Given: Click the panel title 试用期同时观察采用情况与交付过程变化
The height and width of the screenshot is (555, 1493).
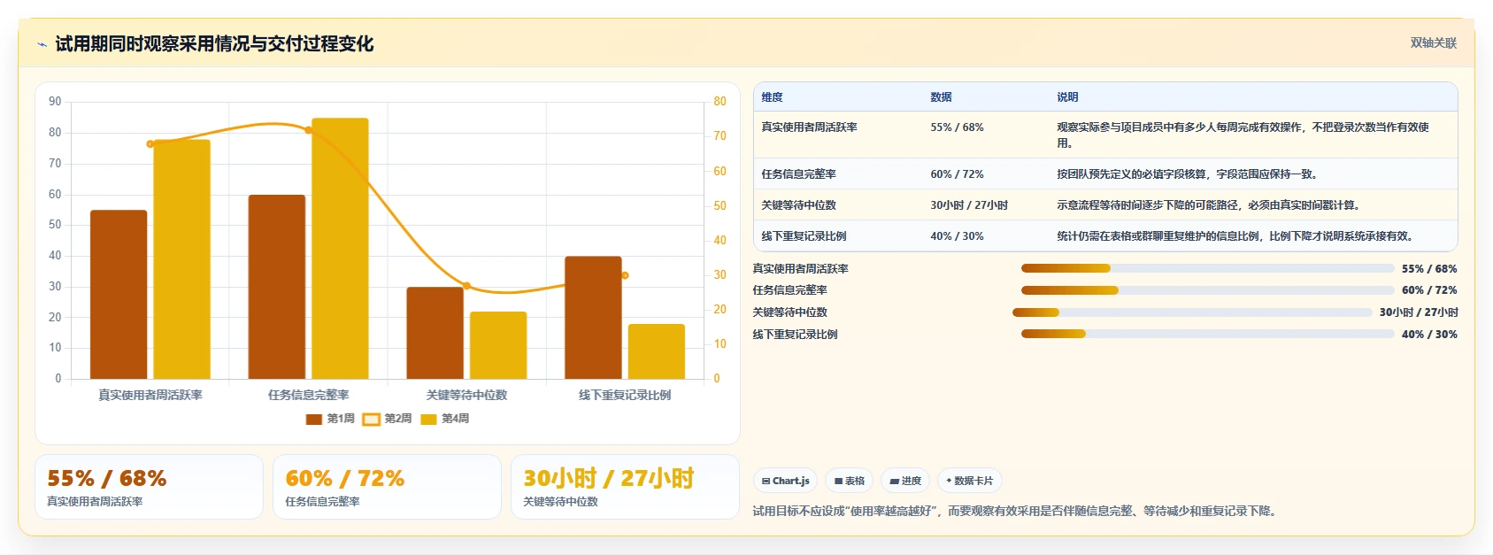Looking at the screenshot, I should pos(214,44).
